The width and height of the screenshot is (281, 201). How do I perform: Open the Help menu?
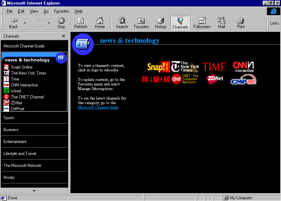79,11
